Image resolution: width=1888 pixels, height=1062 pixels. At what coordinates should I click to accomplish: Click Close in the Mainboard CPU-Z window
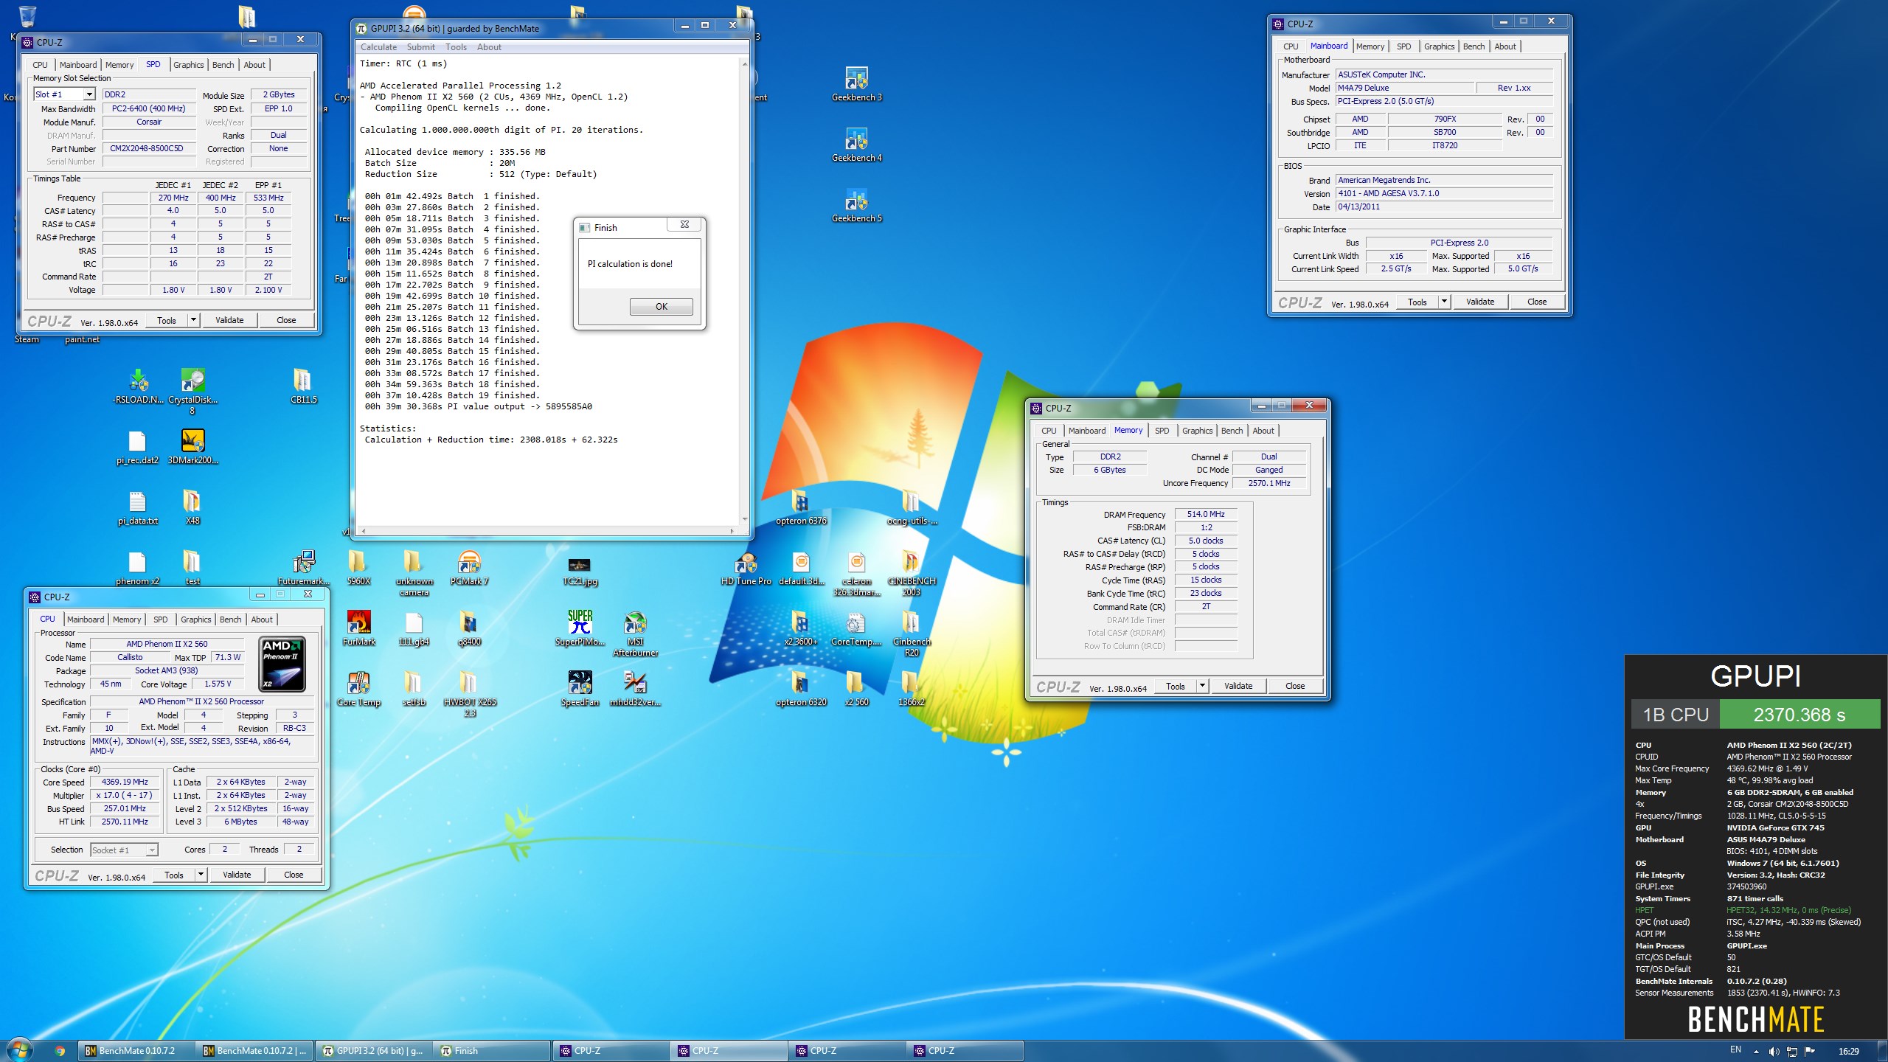click(x=1537, y=302)
